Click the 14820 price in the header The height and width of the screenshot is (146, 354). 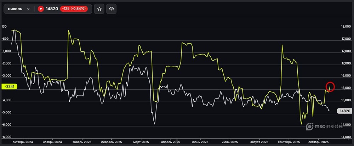tap(52, 9)
